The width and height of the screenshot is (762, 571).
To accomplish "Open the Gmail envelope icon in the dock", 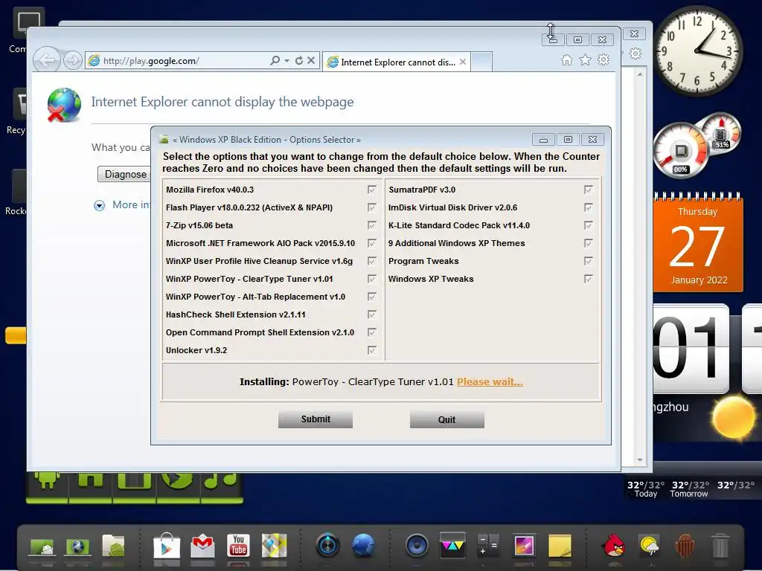I will coord(202,546).
